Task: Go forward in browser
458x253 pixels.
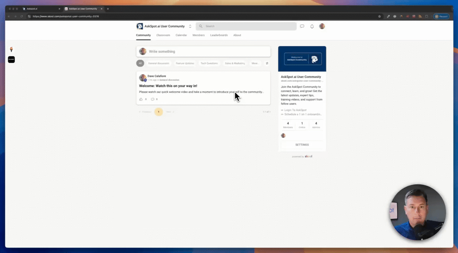Action: pyautogui.click(x=15, y=17)
